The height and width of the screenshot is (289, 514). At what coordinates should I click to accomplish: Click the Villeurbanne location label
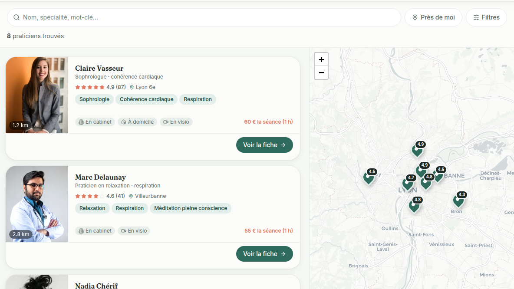[148, 196]
